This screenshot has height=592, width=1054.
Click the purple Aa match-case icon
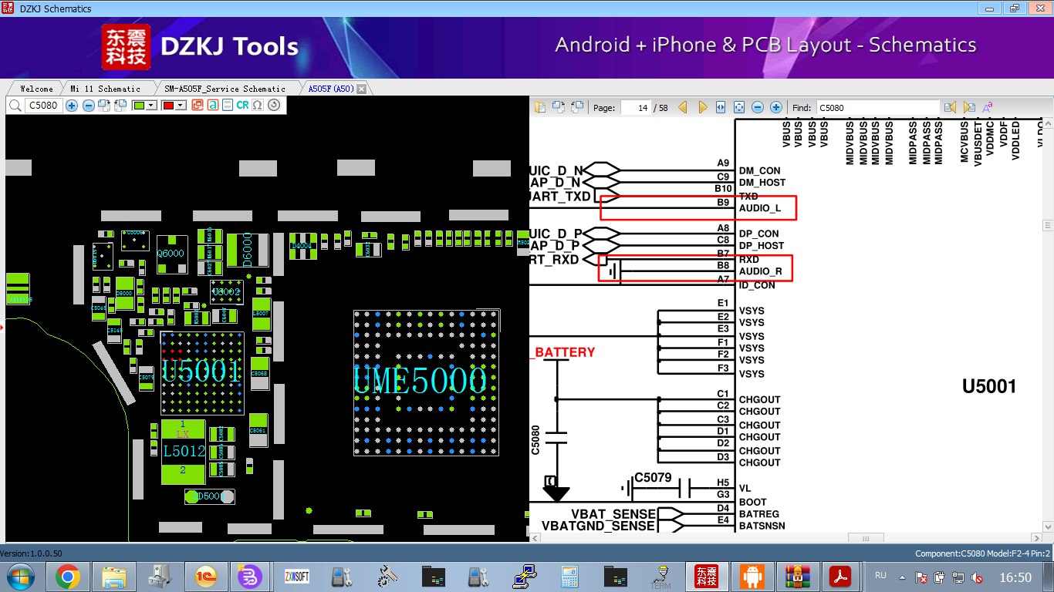(x=988, y=108)
